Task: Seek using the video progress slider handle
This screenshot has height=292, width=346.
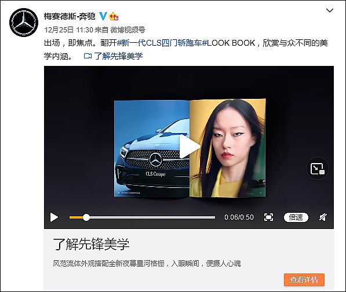Action: click(x=86, y=217)
